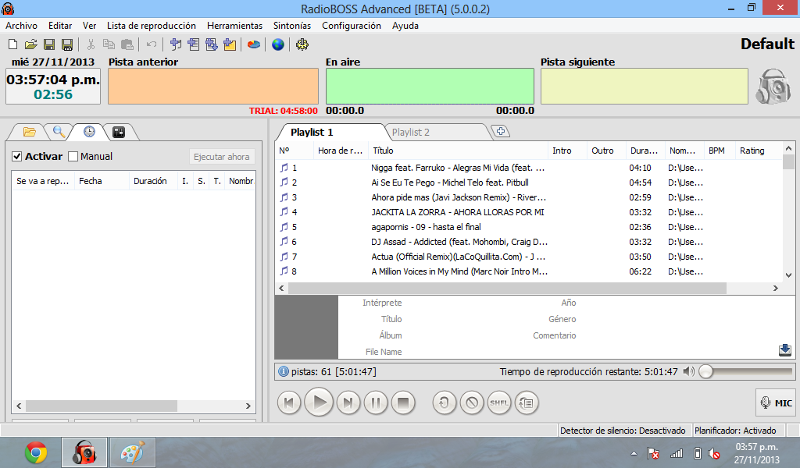This screenshot has height=468, width=800.
Task: Click the Next track playback button
Action: (x=348, y=402)
